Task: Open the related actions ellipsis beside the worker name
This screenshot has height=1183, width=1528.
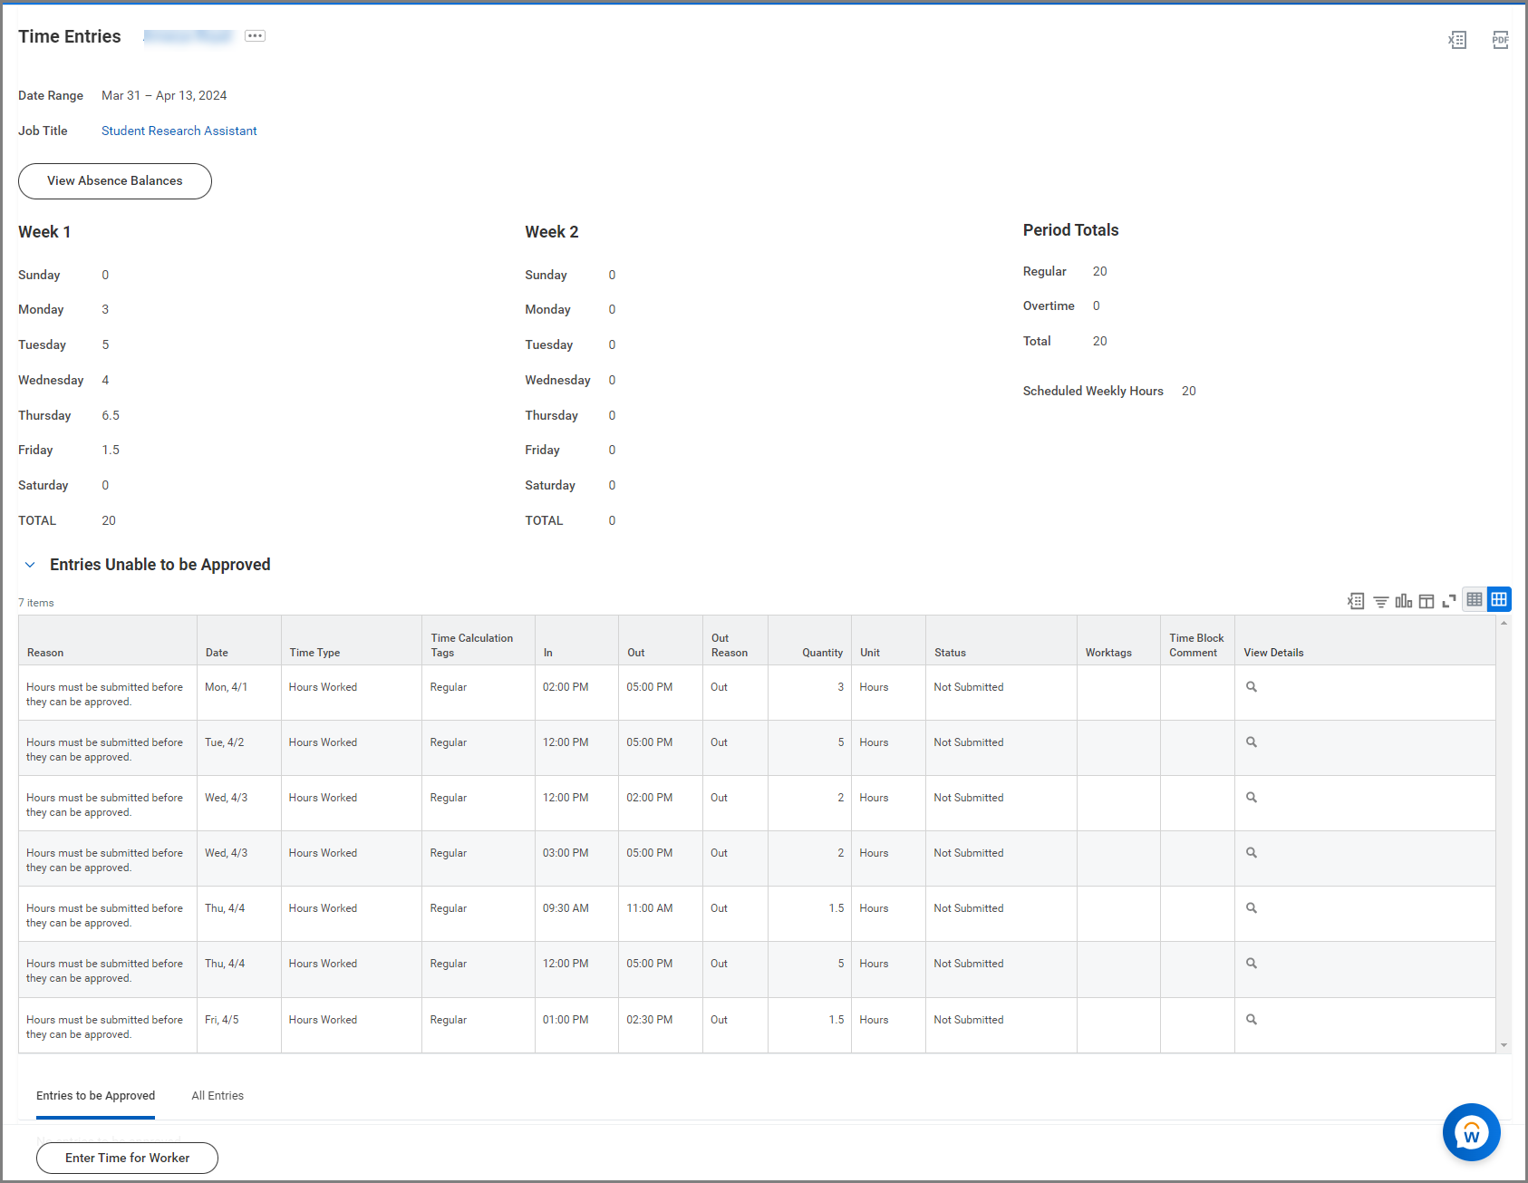Action: point(255,36)
